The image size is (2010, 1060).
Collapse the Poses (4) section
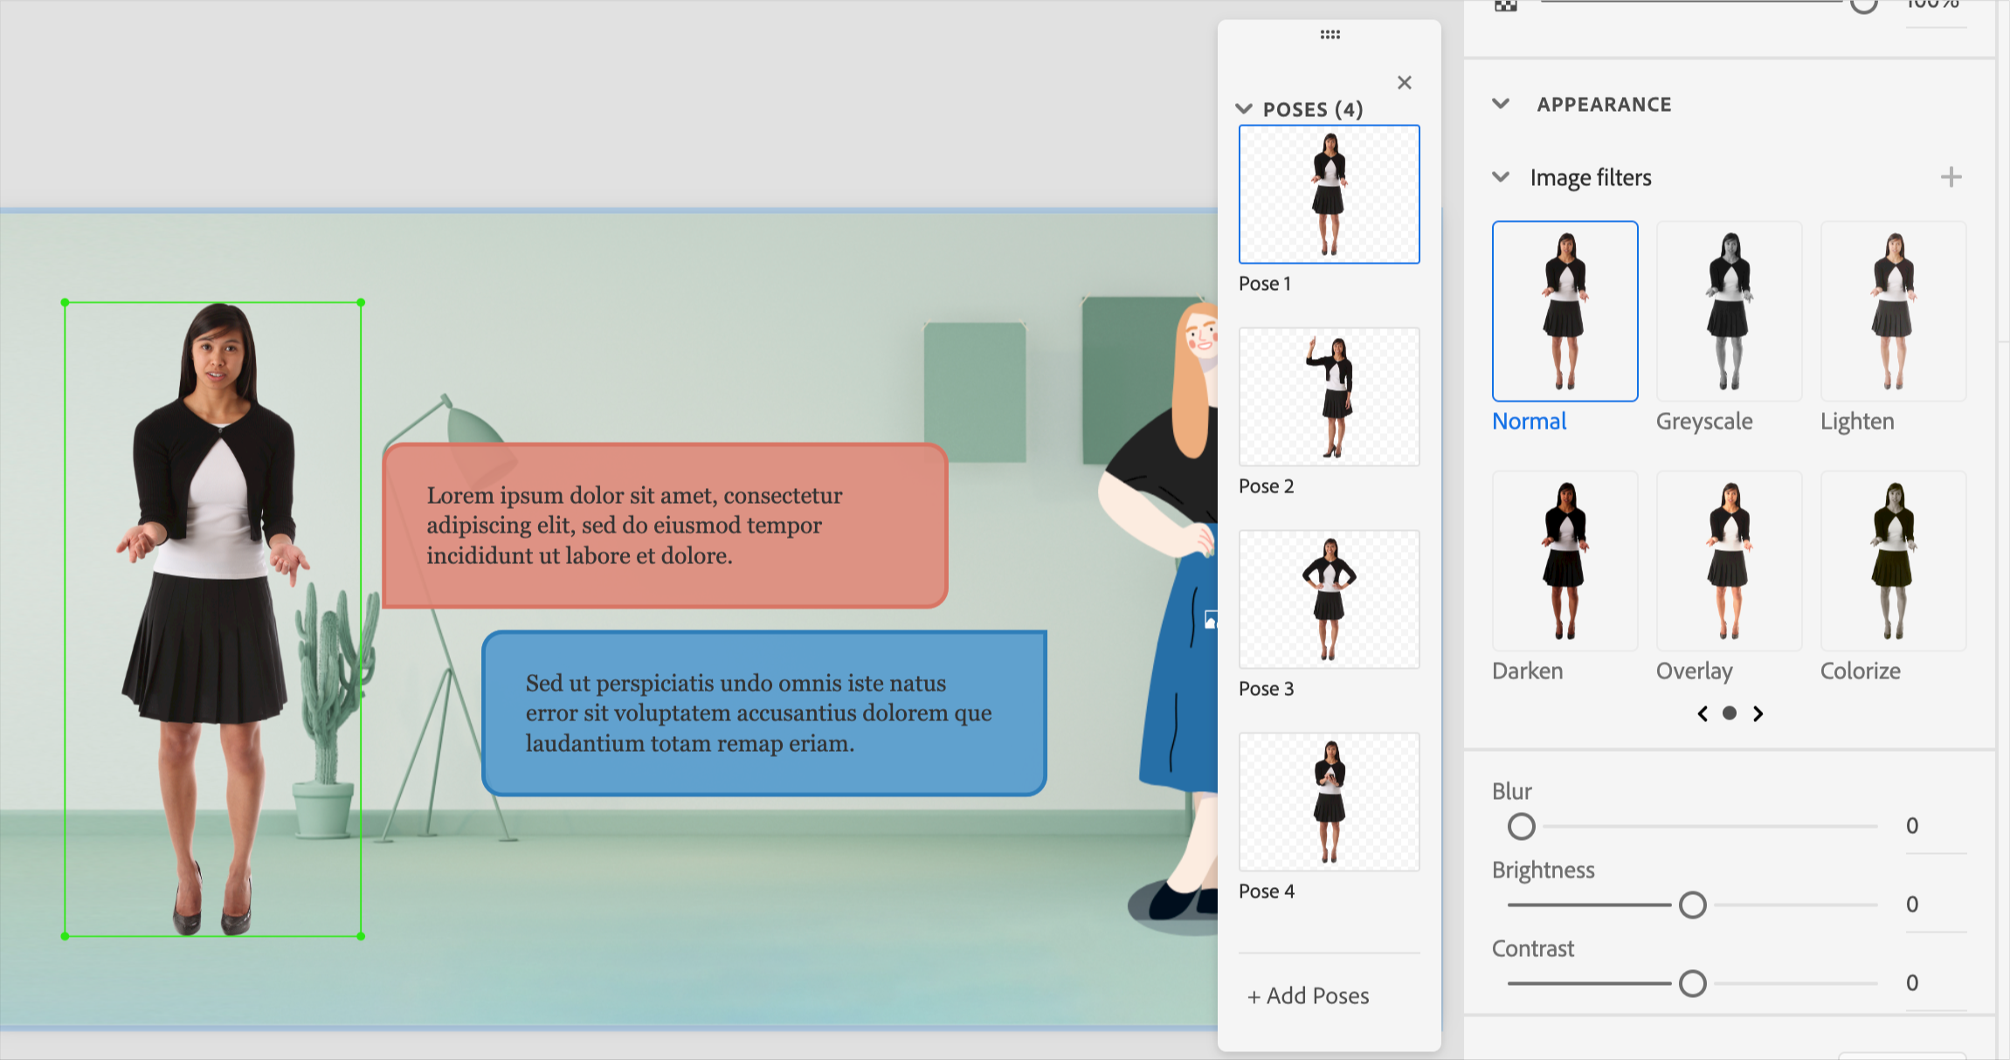click(x=1244, y=109)
